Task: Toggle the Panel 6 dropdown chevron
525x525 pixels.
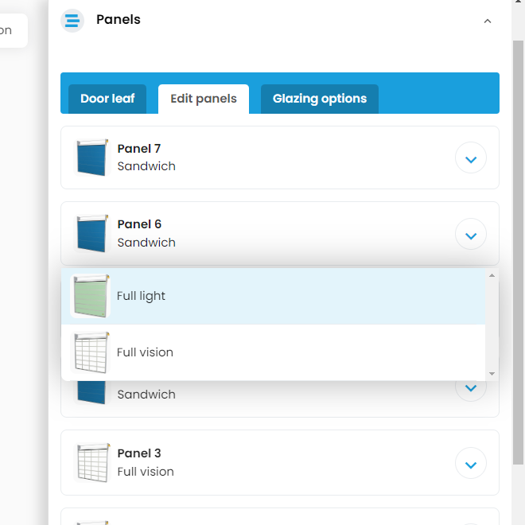Action: (x=470, y=235)
